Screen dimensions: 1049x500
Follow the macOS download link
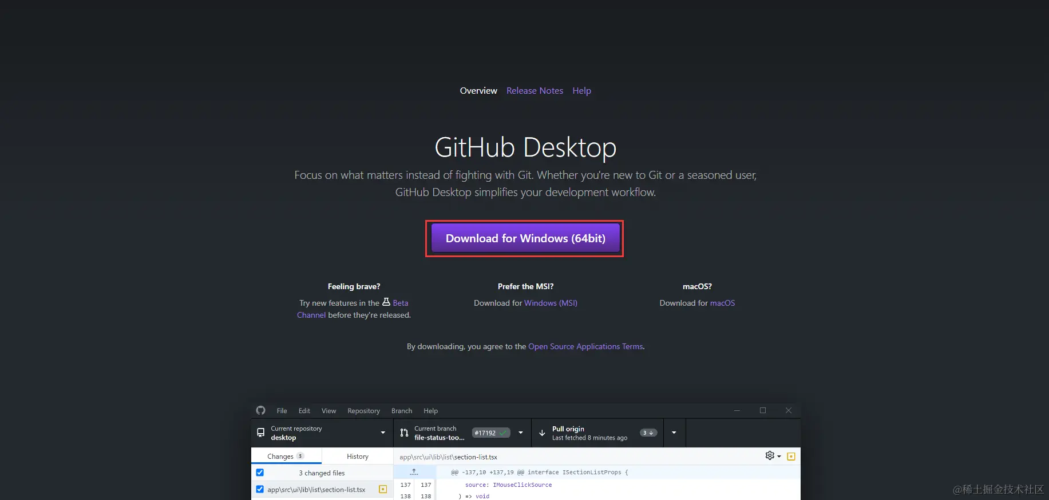(x=722, y=303)
